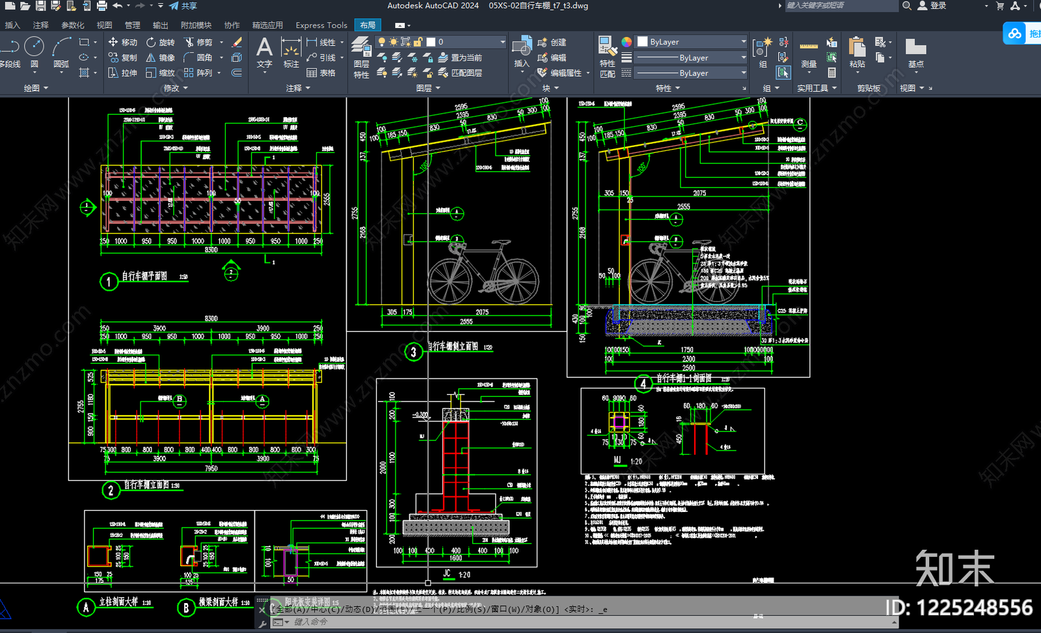Select the Arc (圆弧) drawing tool
The height and width of the screenshot is (633, 1041).
pos(62,52)
